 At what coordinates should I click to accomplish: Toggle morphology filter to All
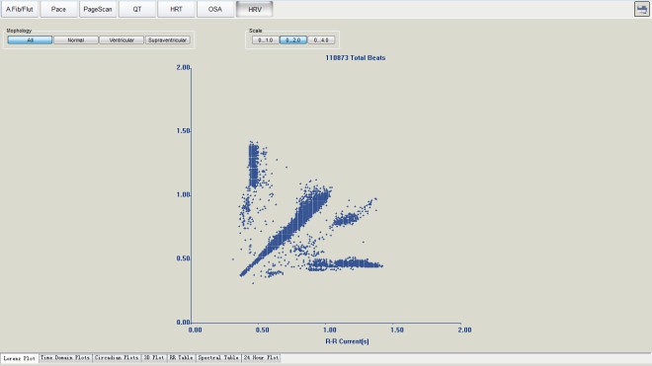30,39
